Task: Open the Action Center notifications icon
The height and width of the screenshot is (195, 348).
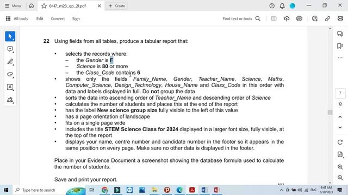Action: pyautogui.click(x=339, y=190)
